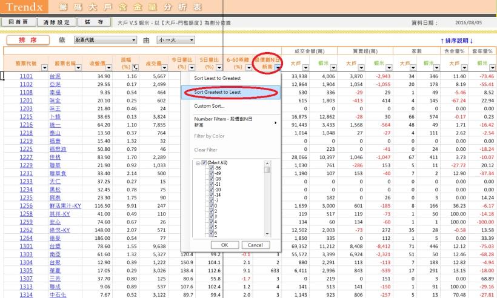
Task: Open stock code link 1101
Action: point(26,76)
